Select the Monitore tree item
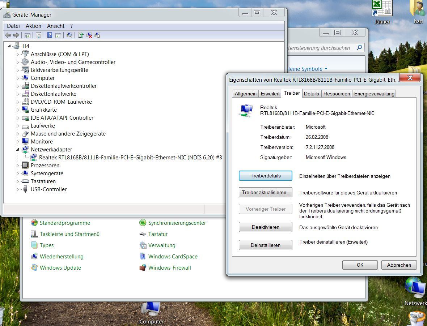Screen dimensions: 427x326 (x=42, y=141)
